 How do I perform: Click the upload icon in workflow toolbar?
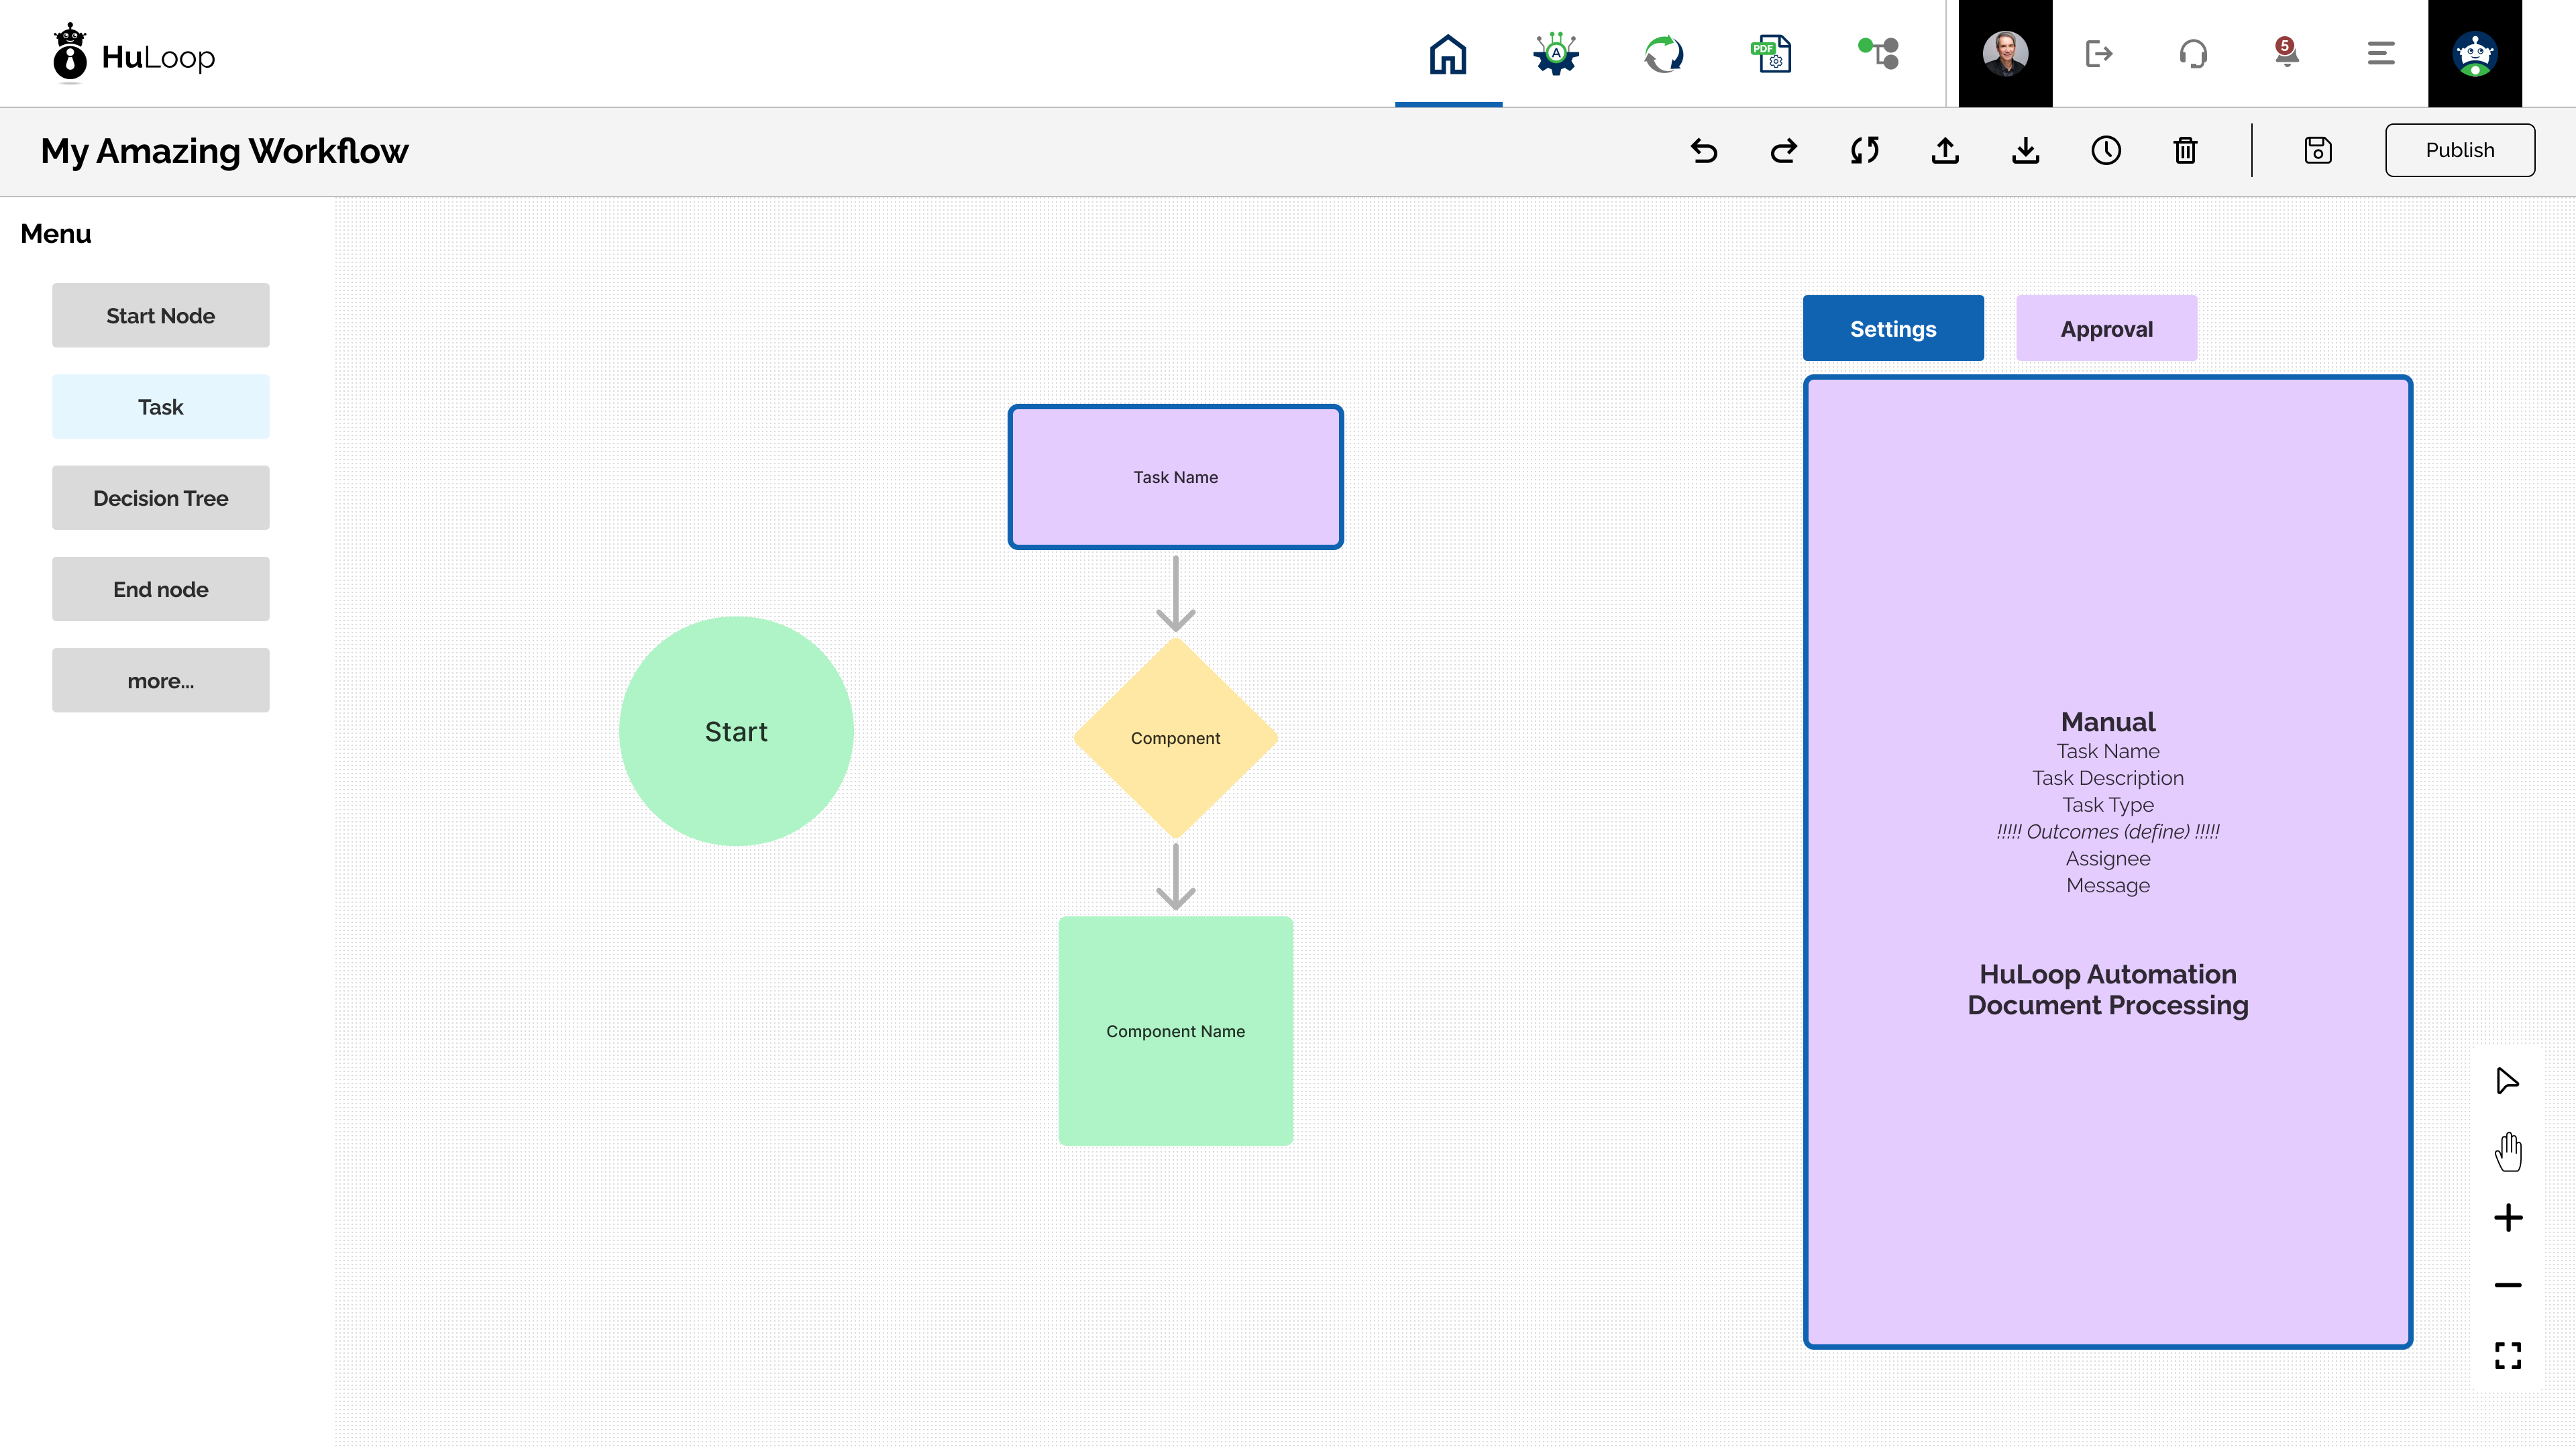pyautogui.click(x=1945, y=150)
